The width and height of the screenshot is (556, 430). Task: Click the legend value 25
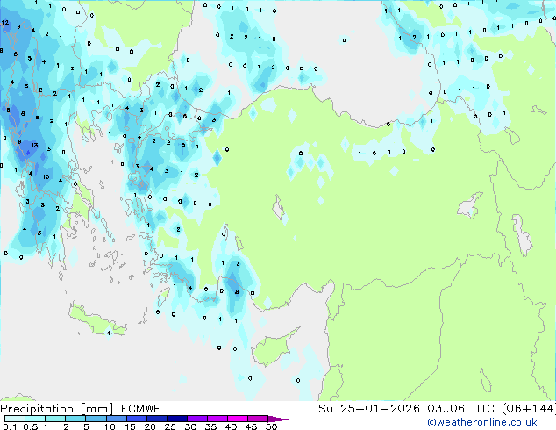[x=170, y=426]
